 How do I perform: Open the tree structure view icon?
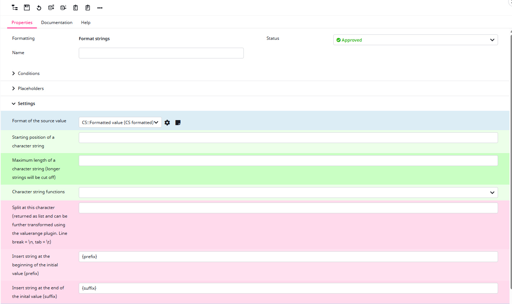[x=15, y=8]
